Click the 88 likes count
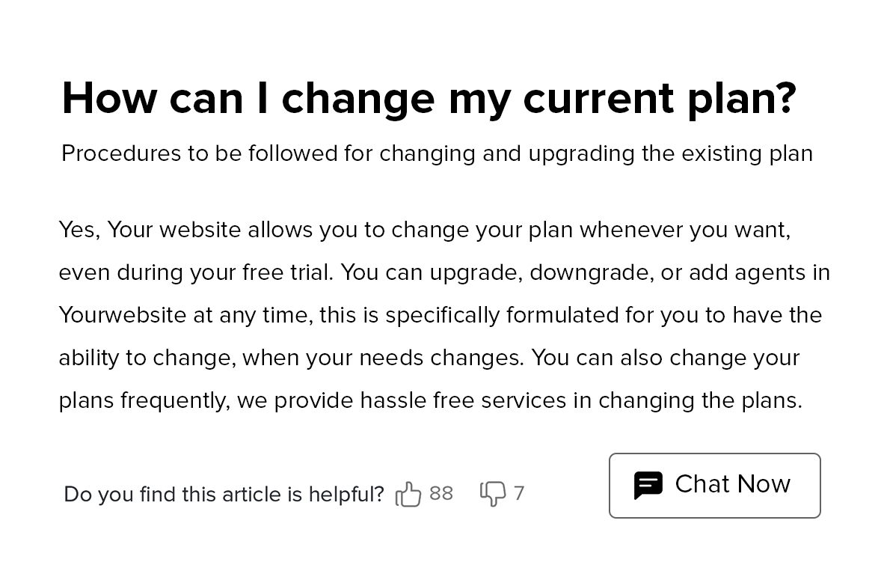Image resolution: width=884 pixels, height=568 pixels. point(441,494)
